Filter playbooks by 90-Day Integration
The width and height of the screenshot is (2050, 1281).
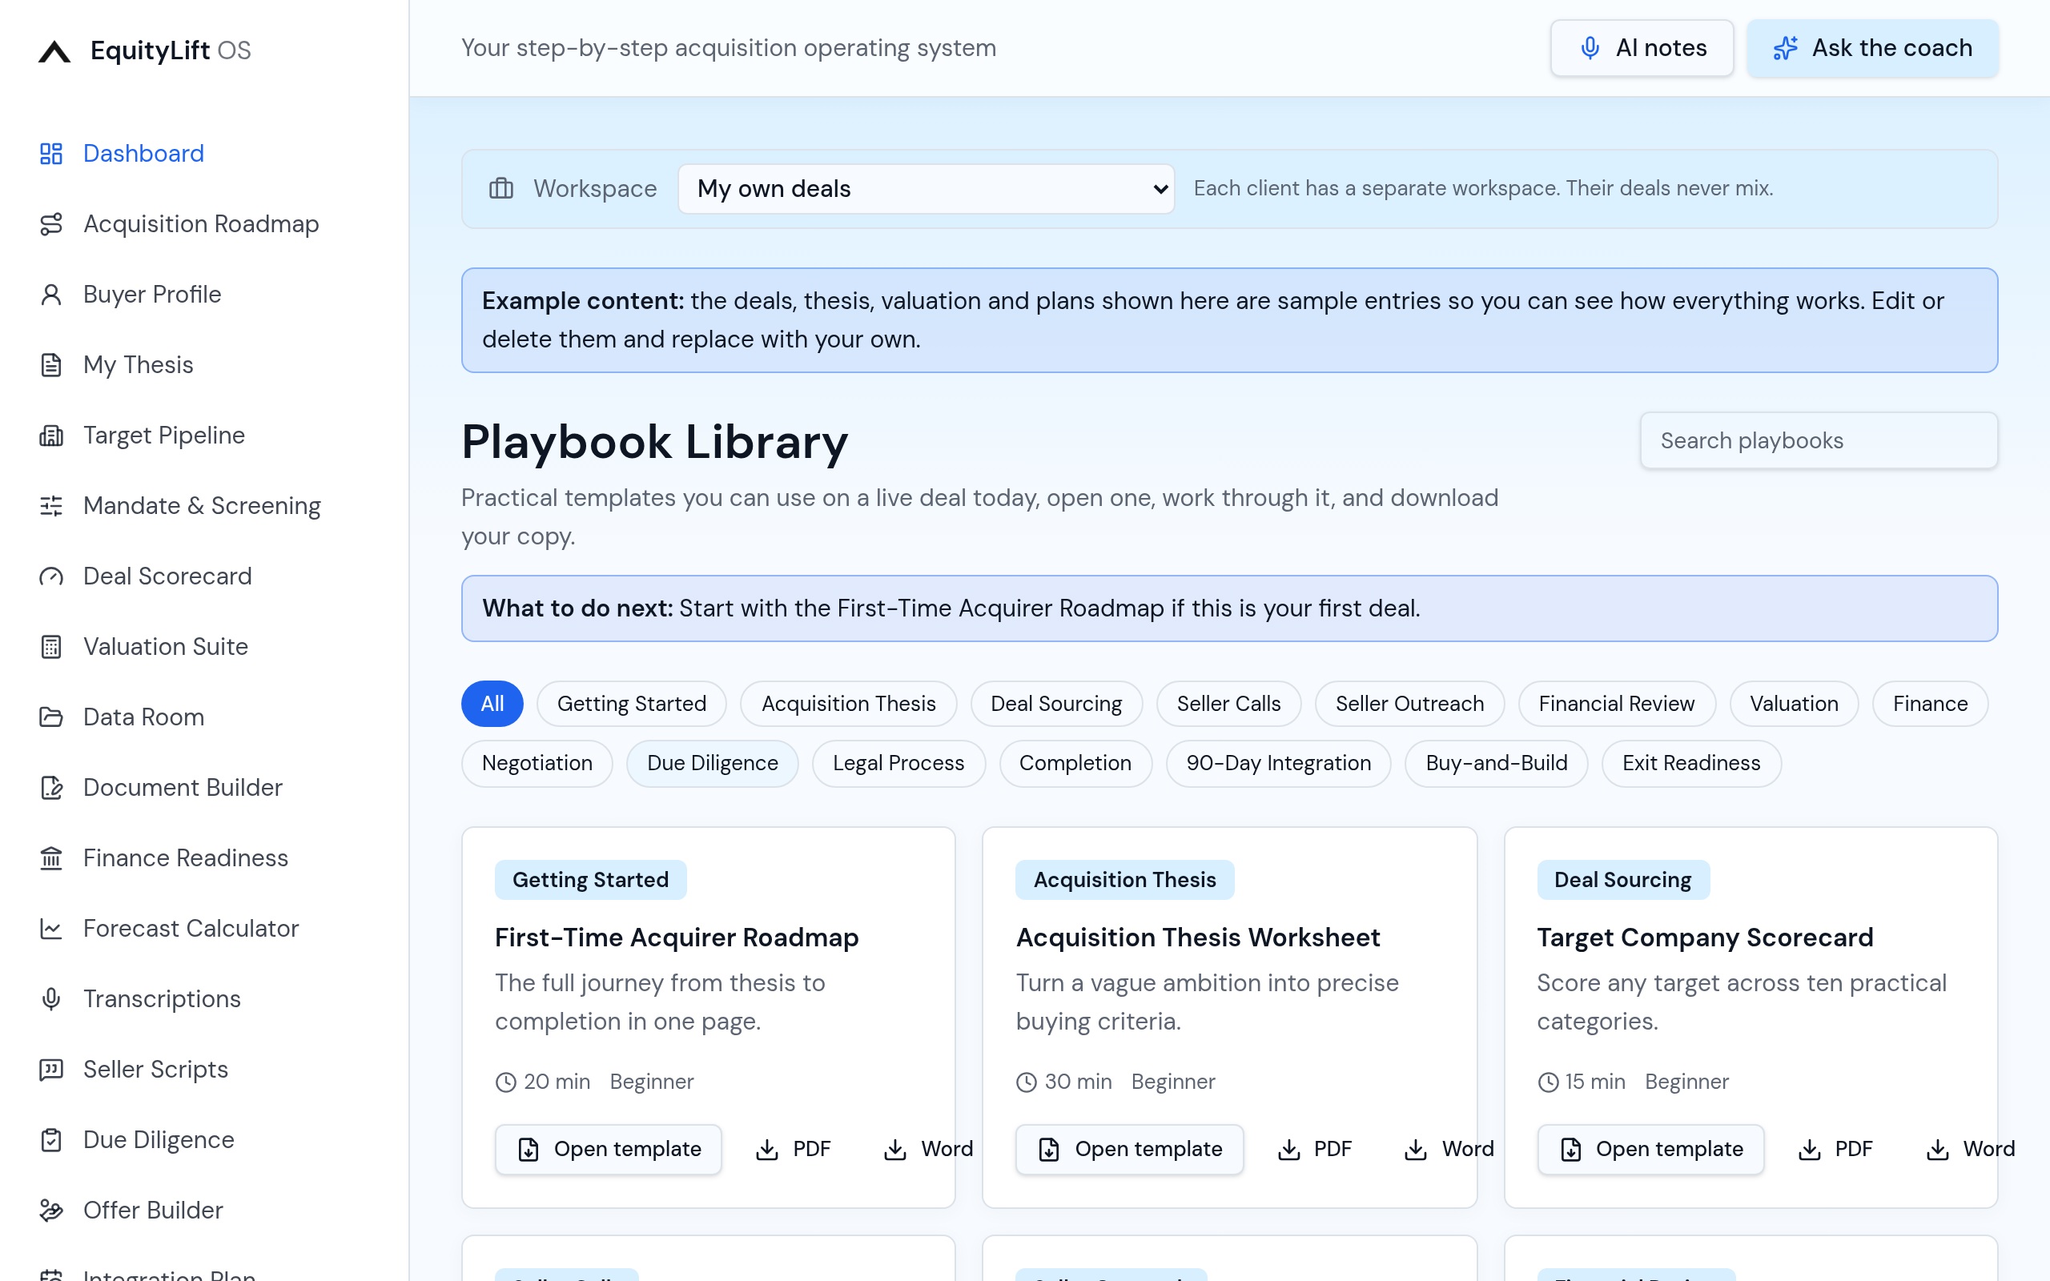coord(1278,763)
